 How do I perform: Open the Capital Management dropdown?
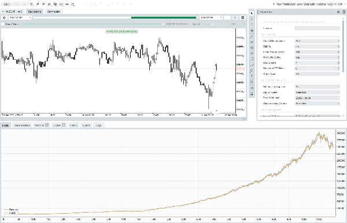(317, 41)
